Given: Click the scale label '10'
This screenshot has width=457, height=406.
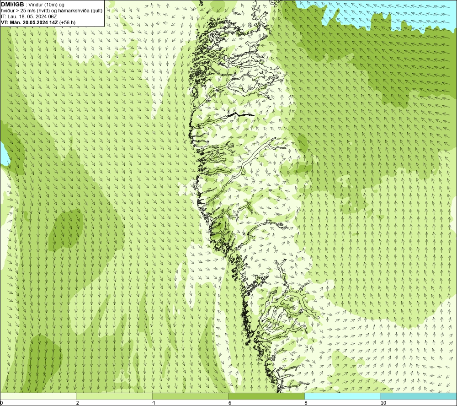Looking at the screenshot, I should [383, 403].
